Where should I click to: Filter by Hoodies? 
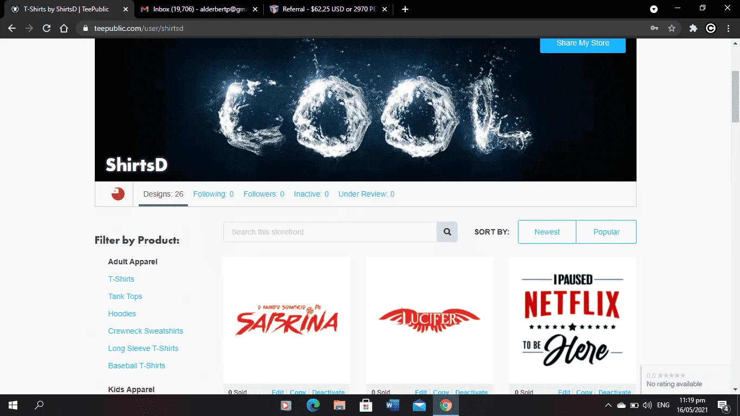tap(122, 314)
